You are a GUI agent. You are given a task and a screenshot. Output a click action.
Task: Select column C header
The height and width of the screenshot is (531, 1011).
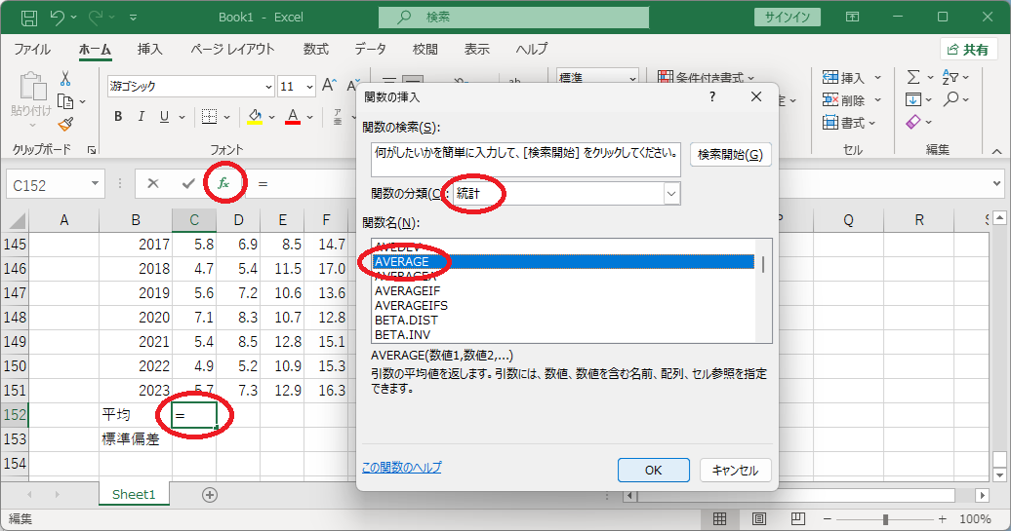[194, 220]
